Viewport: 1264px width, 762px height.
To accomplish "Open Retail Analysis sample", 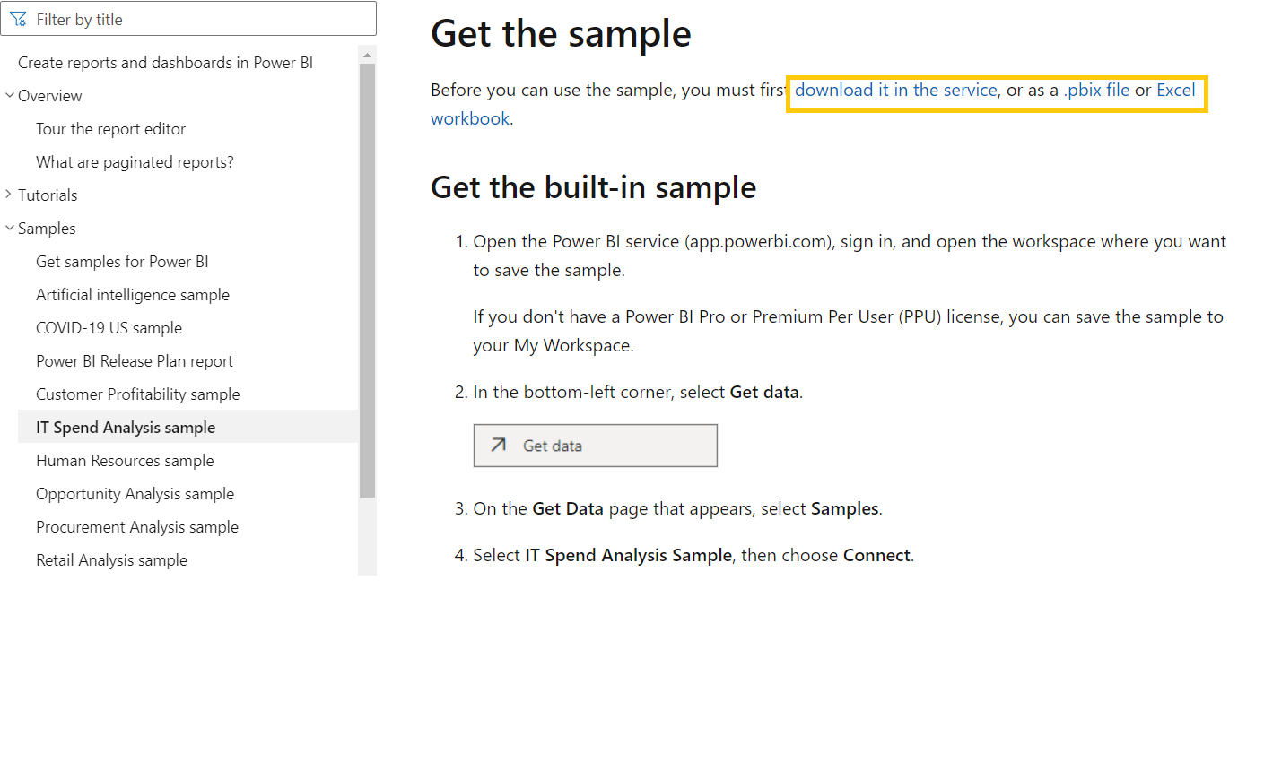I will pos(111,560).
